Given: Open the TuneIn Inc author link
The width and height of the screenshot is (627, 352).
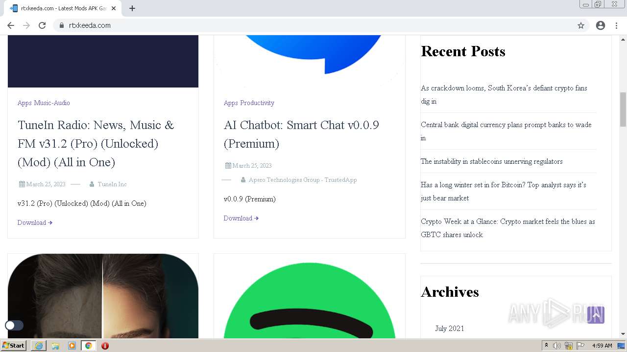Looking at the screenshot, I should [x=112, y=184].
